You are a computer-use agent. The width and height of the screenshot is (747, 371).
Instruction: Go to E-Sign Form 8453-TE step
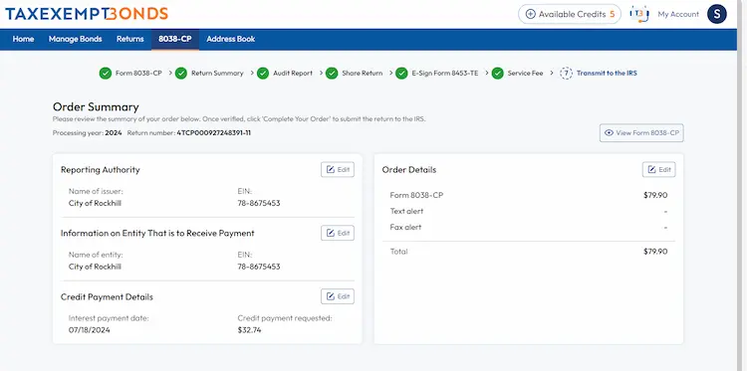(445, 74)
